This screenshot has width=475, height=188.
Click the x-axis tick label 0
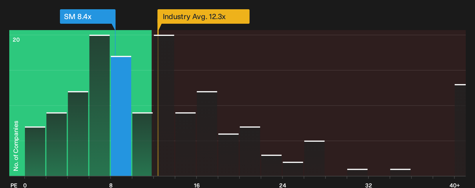25,185
